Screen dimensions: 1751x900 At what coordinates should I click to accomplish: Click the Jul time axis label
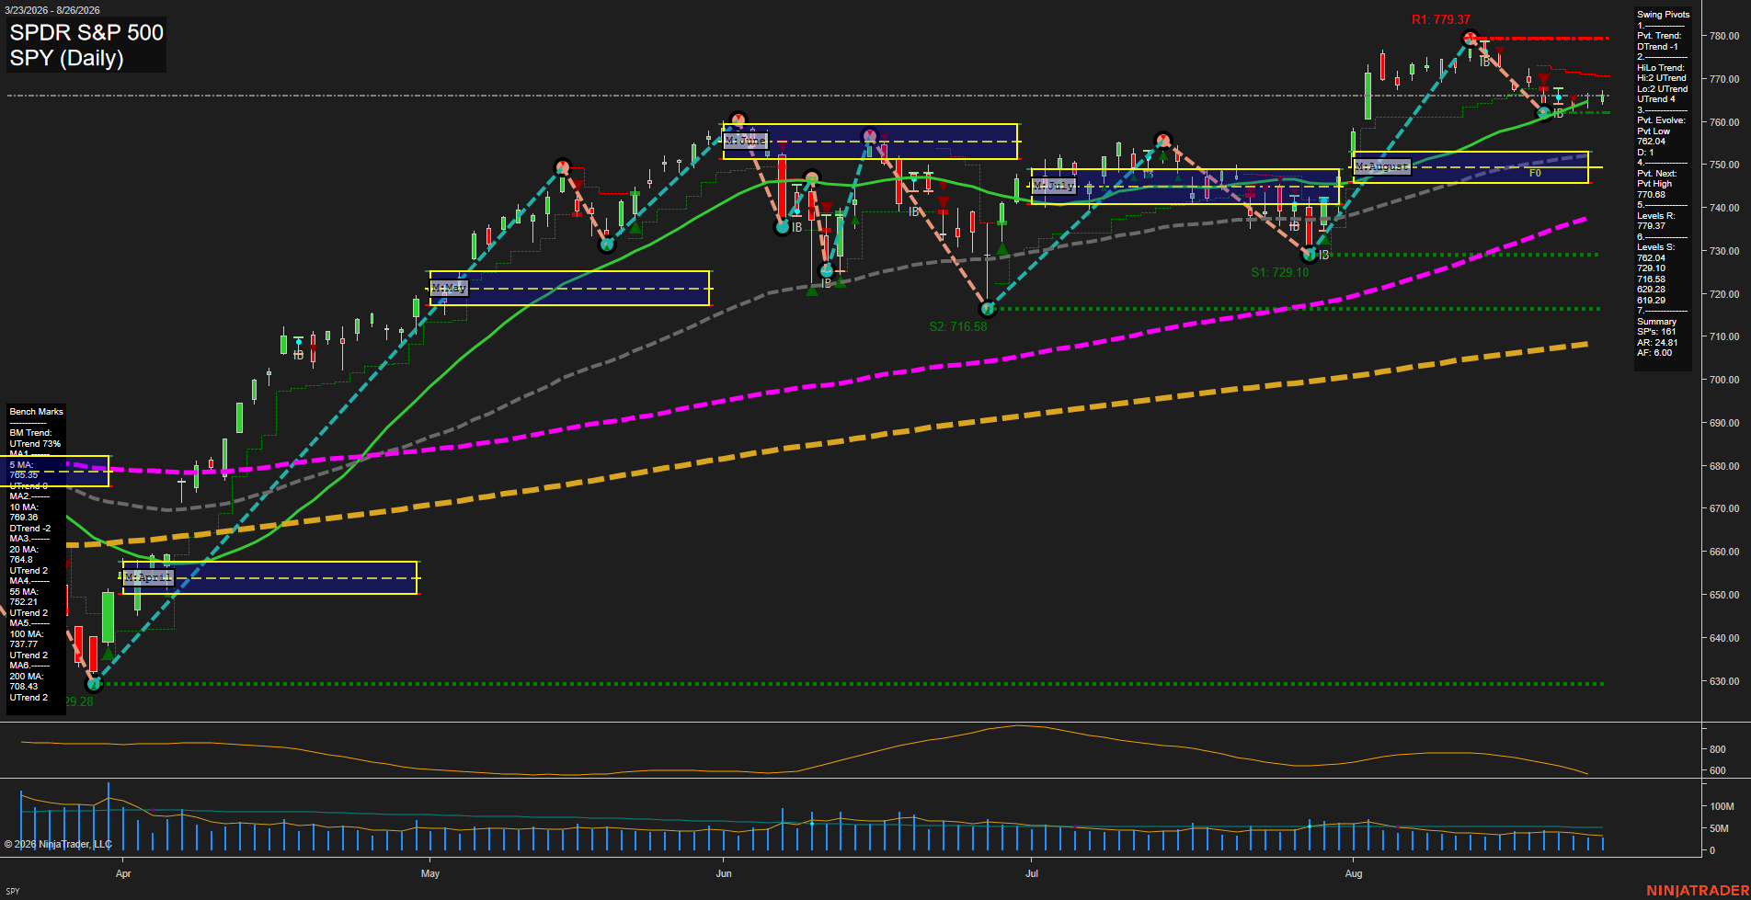tap(1032, 873)
